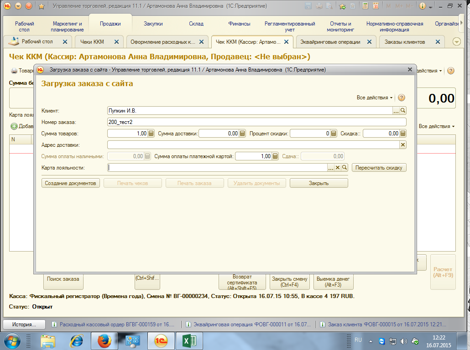Click the search magnifier in Клиент field

pos(403,111)
